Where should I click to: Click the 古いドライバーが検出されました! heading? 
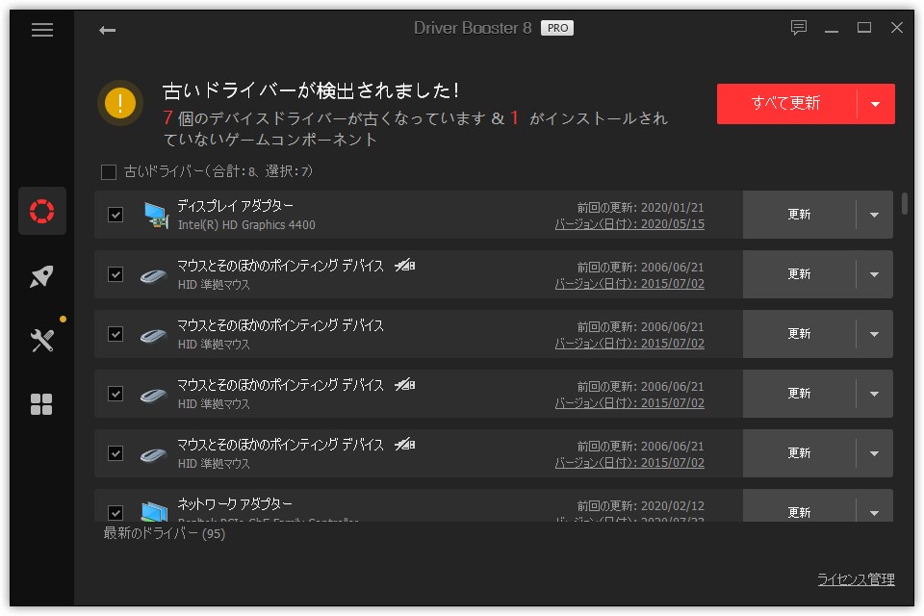tap(311, 90)
